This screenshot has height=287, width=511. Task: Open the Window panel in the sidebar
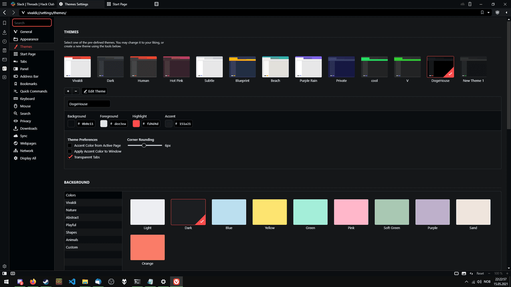(4, 60)
